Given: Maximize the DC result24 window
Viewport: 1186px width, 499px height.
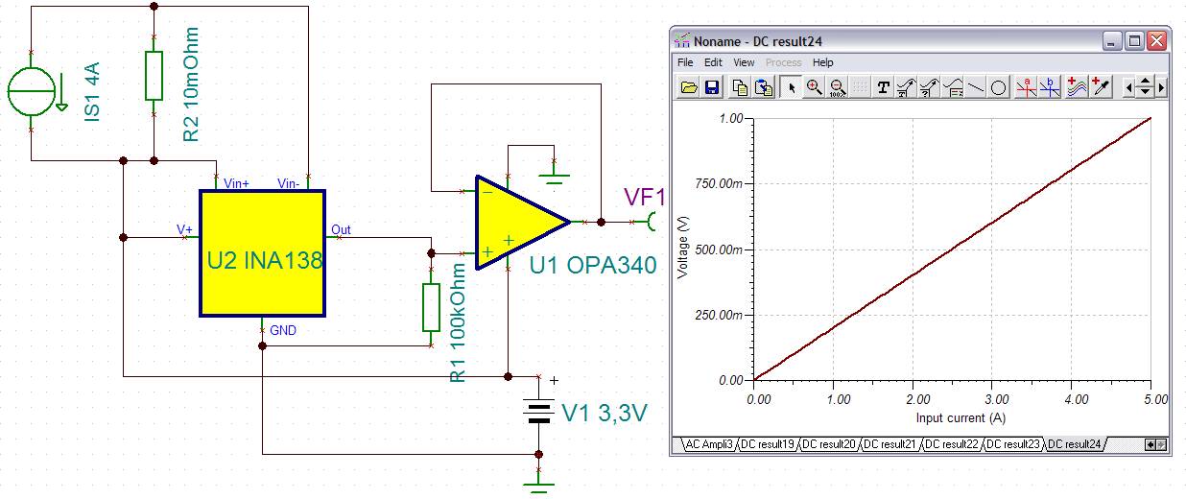Looking at the screenshot, I should point(1134,40).
